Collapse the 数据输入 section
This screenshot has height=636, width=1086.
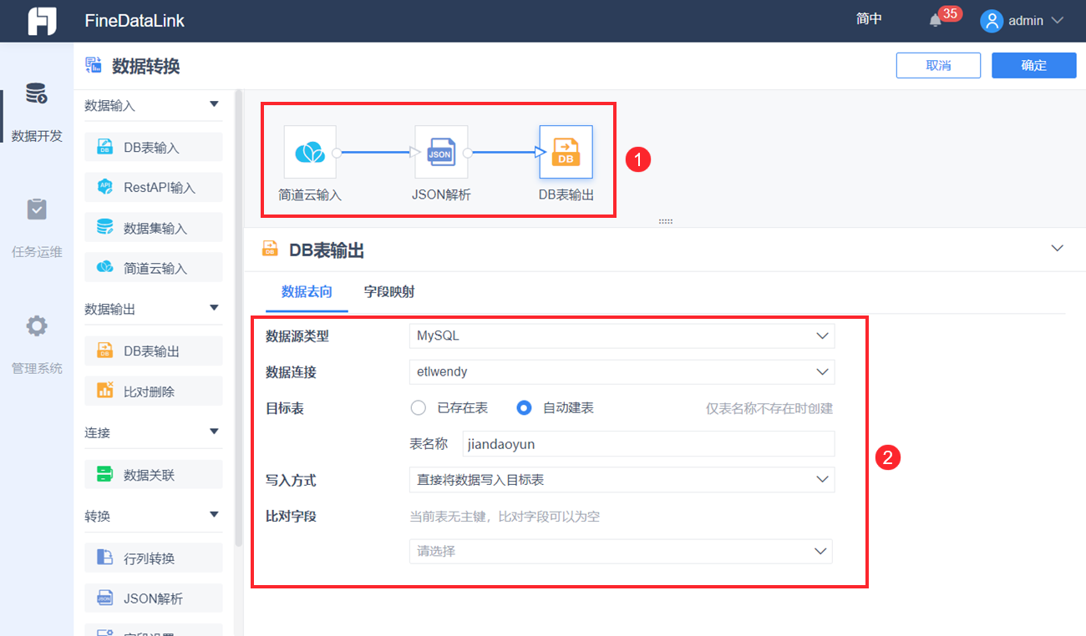[x=214, y=104]
